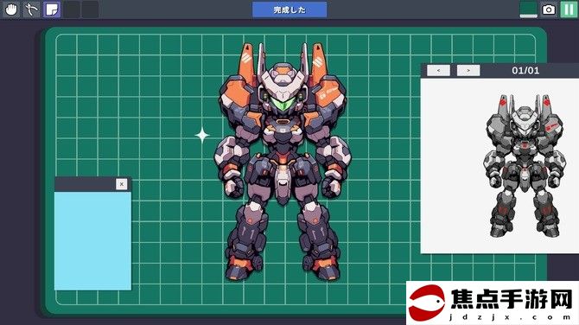Go to the next reference image
Screen dimensions: 579x325
point(468,70)
